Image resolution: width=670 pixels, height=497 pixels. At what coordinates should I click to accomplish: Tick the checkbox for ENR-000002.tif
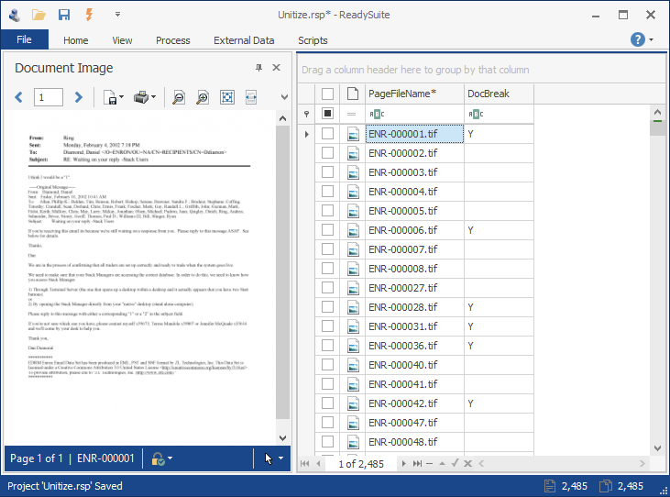pyautogui.click(x=327, y=153)
